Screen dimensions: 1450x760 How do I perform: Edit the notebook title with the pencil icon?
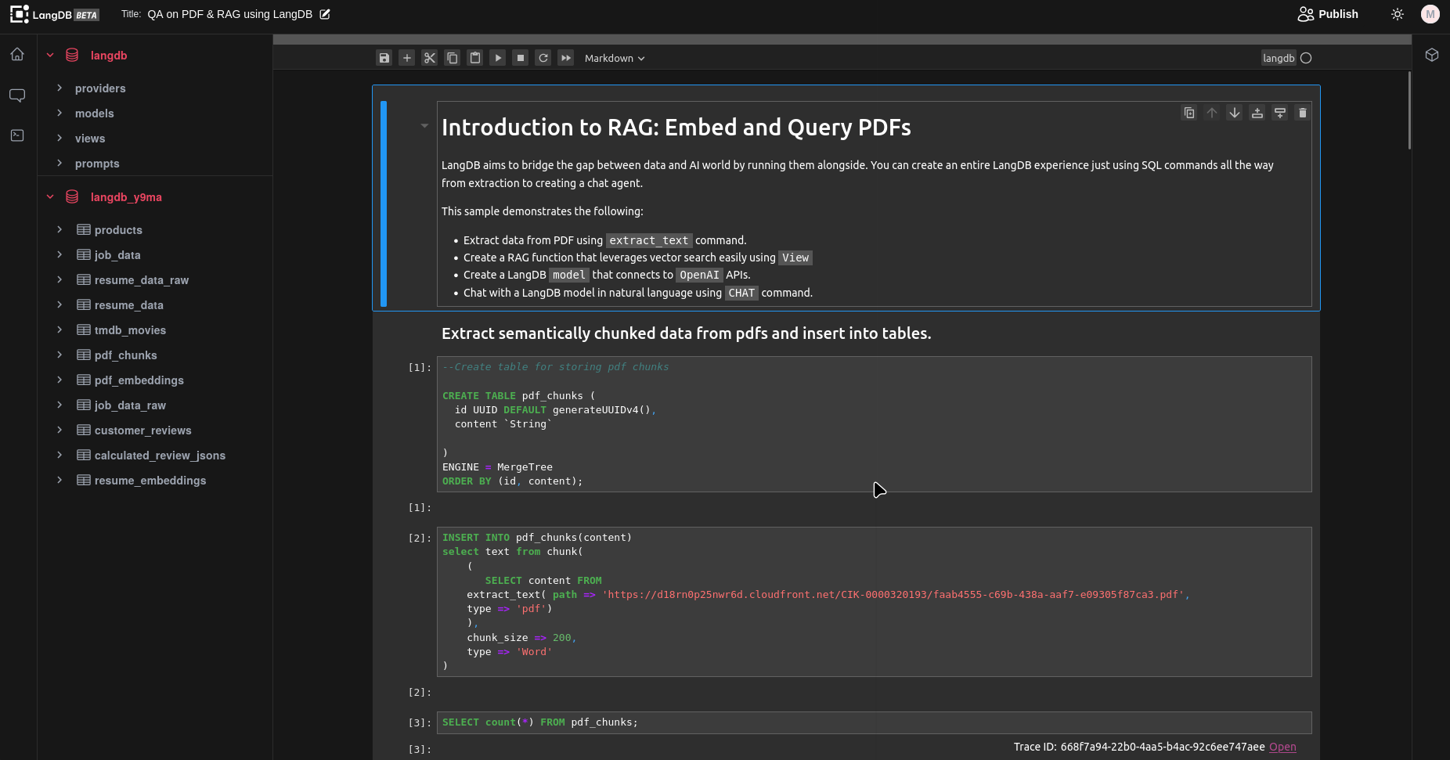click(325, 14)
